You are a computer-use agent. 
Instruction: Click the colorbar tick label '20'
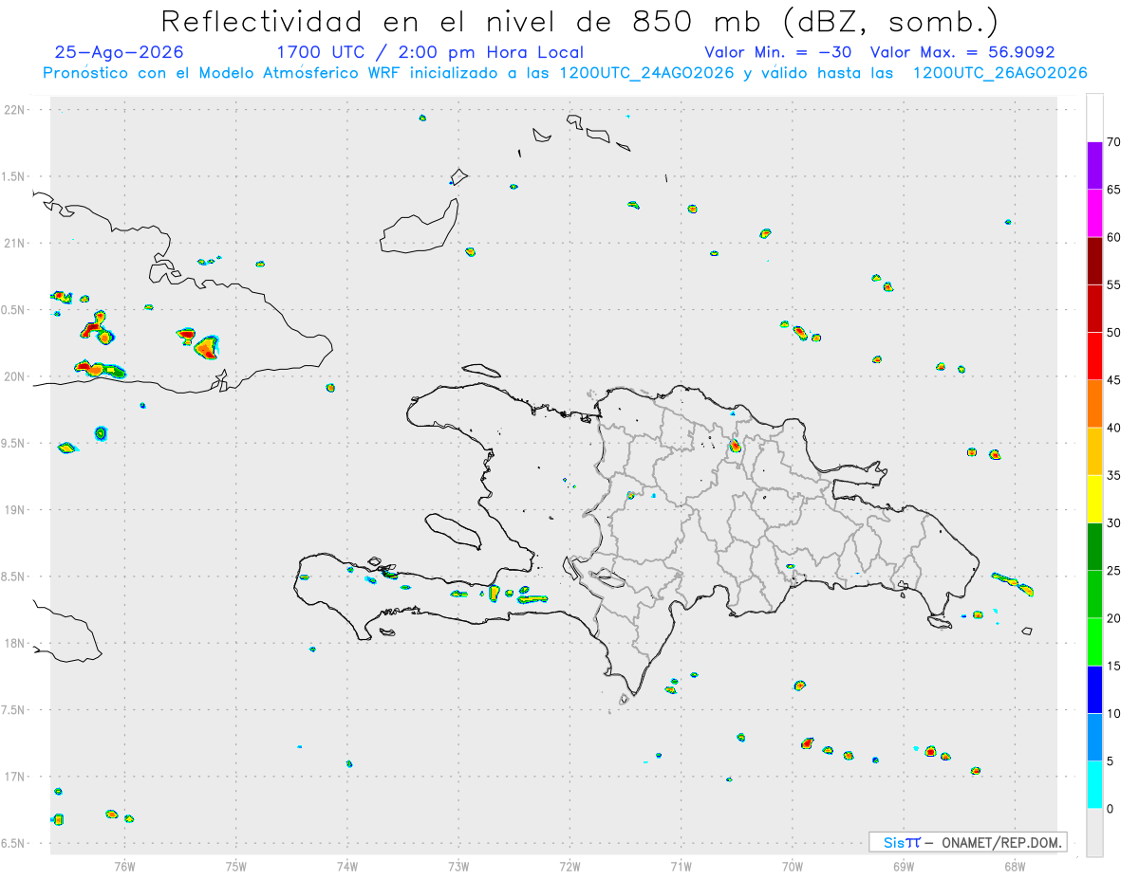[1114, 618]
